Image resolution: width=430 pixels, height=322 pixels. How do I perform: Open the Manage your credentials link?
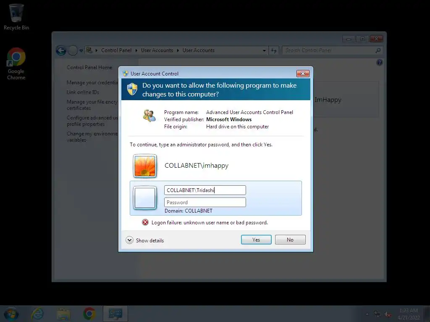pos(92,83)
